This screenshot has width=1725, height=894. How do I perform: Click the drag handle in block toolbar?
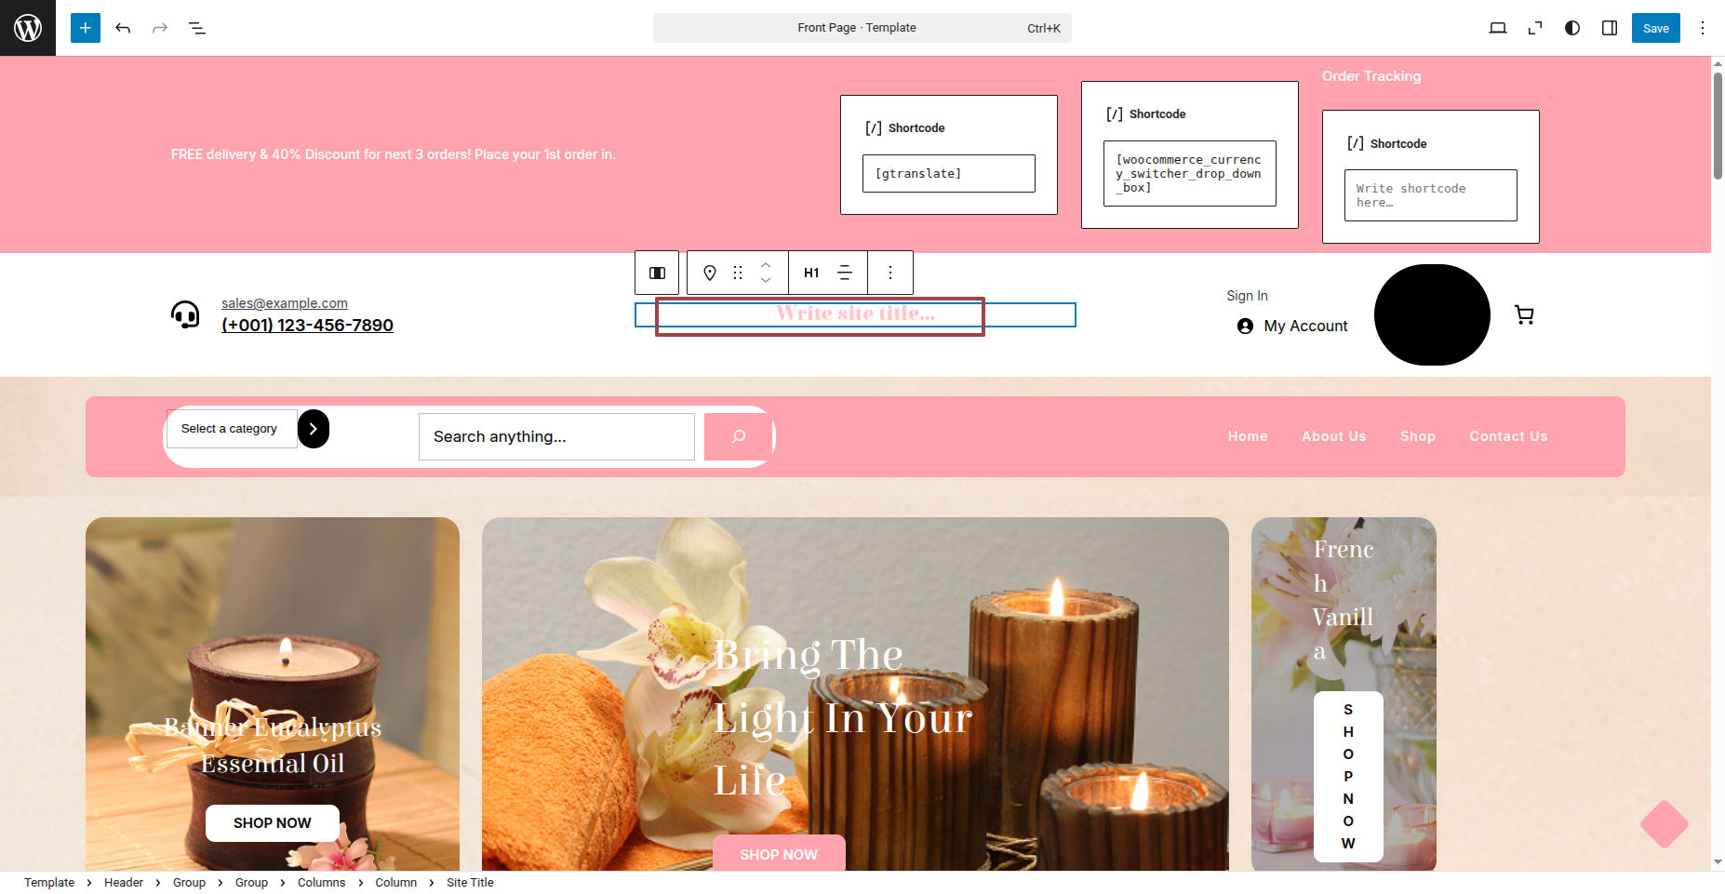738,273
